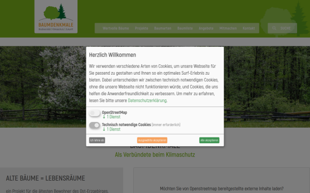Viewport: 310px width, 193px height.
Task: Click the OpenStreetMap label text
Action: coord(115,112)
